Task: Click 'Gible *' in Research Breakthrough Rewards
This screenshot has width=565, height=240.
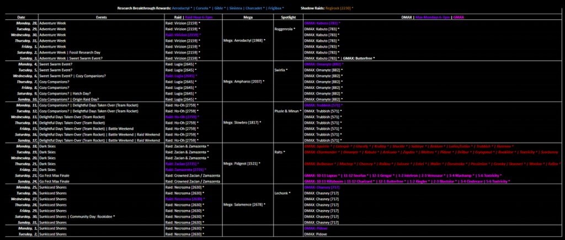Action: click(x=221, y=8)
